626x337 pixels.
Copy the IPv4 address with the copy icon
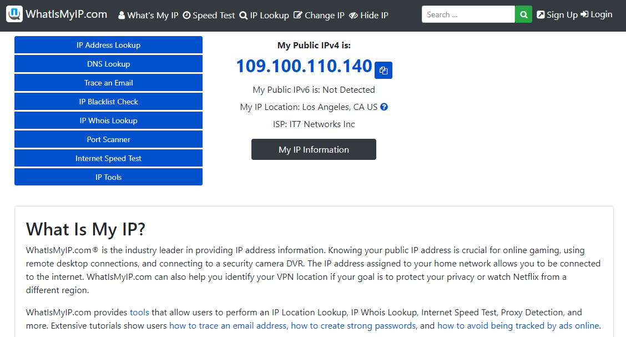[x=383, y=71]
